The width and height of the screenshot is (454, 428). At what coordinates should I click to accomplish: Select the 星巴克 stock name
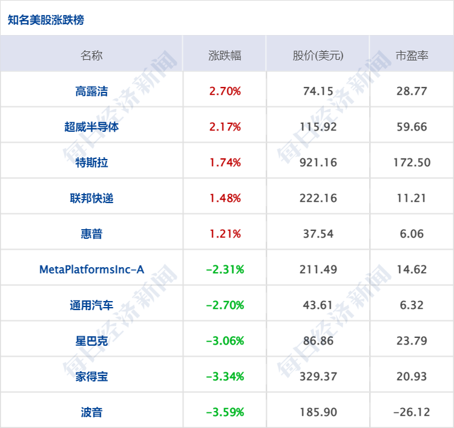91,341
